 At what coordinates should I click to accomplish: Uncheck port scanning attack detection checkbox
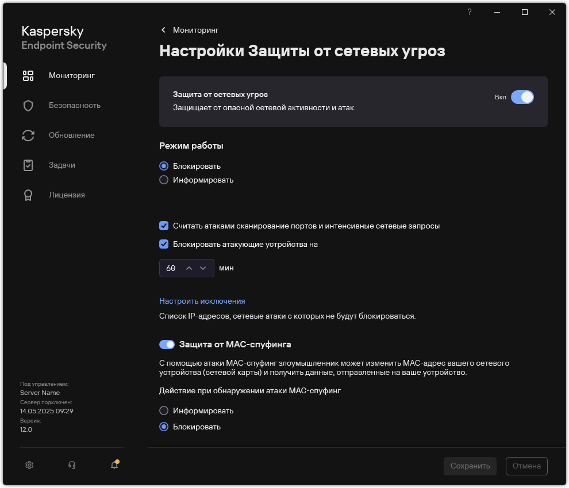point(164,226)
